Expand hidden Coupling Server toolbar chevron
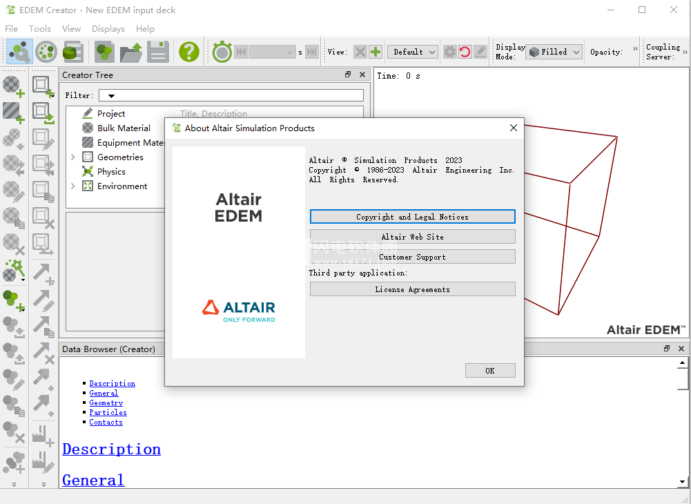 [685, 52]
